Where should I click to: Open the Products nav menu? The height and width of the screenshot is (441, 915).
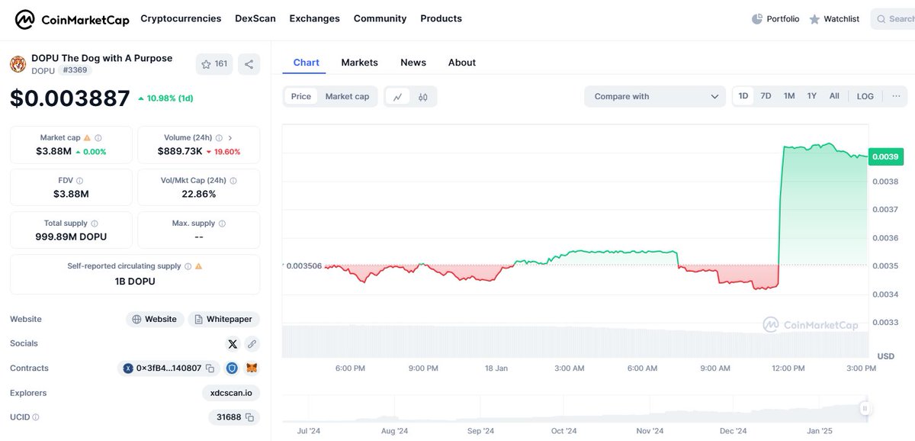(441, 18)
